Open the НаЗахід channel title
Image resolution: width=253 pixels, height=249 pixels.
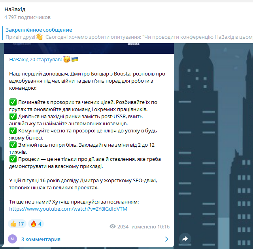point(15,9)
